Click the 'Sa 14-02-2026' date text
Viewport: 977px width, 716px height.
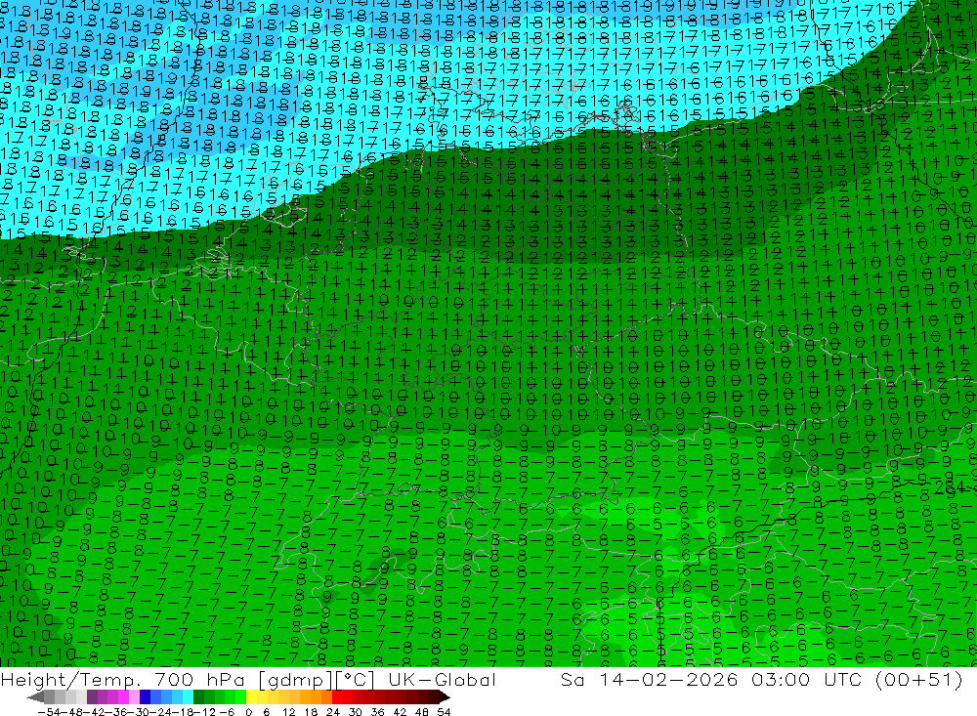(x=649, y=679)
